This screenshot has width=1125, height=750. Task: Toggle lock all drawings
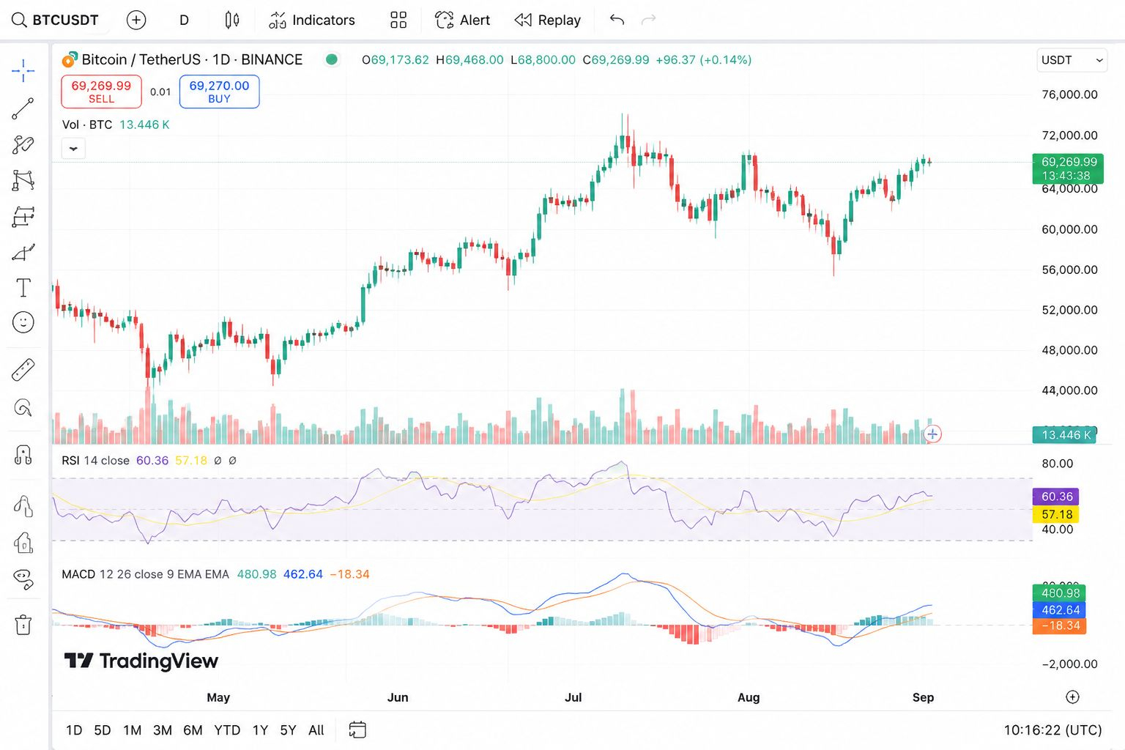23,543
